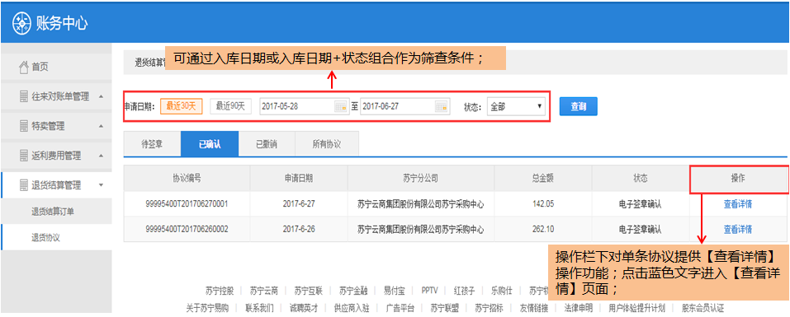Click the 往来对账单管理 menu icon

(x=24, y=97)
